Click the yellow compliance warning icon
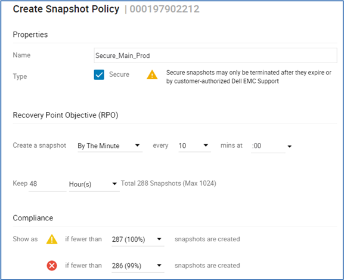The width and height of the screenshot is (344, 280). coord(52,239)
